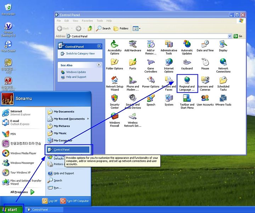Click Log Off in Start menu
Image resolution: width=255 pixels, height=213 pixels.
point(50,201)
